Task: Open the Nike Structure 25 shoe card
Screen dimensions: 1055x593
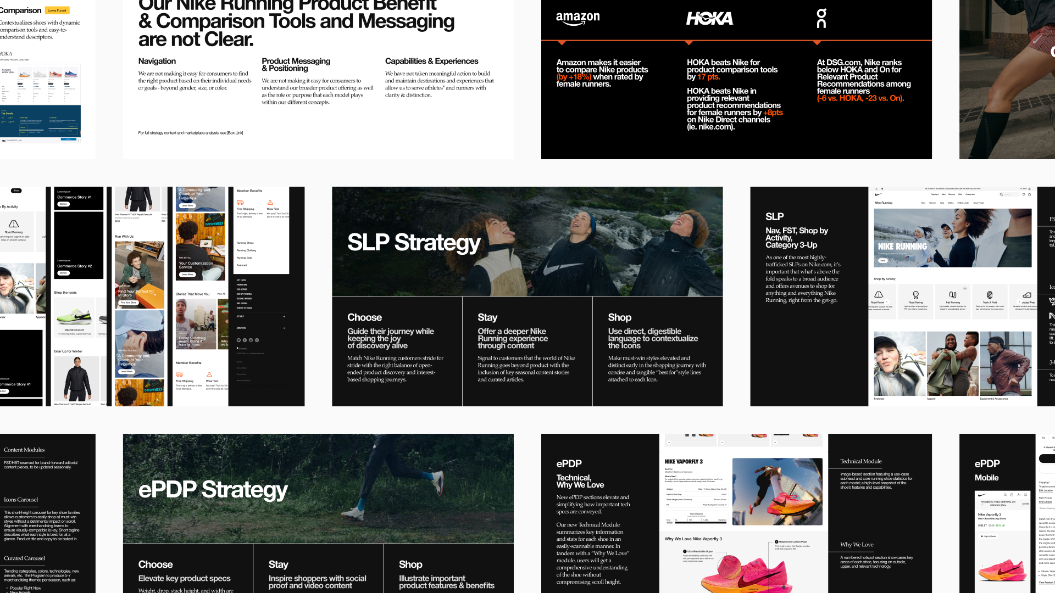Action: [74, 316]
